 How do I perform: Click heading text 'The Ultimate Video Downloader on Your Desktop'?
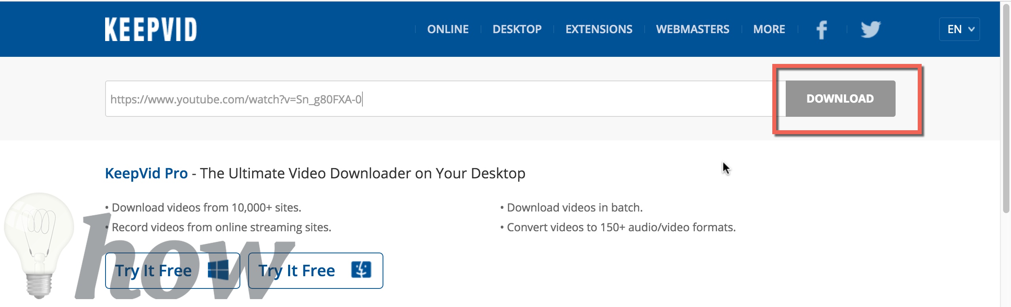click(x=362, y=173)
